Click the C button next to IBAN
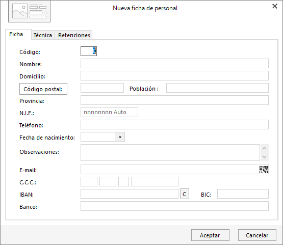The width and height of the screenshot is (283, 245). pyautogui.click(x=185, y=194)
